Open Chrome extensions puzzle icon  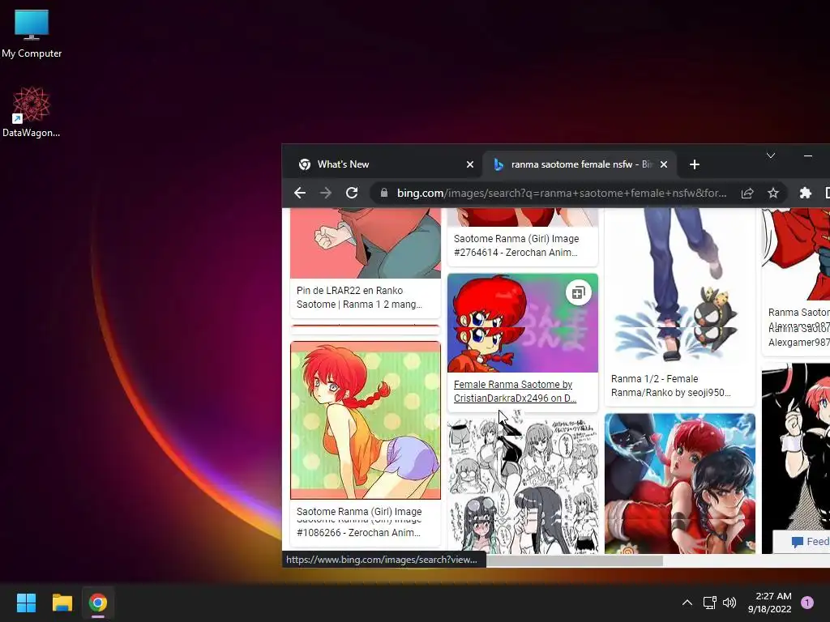coord(805,193)
